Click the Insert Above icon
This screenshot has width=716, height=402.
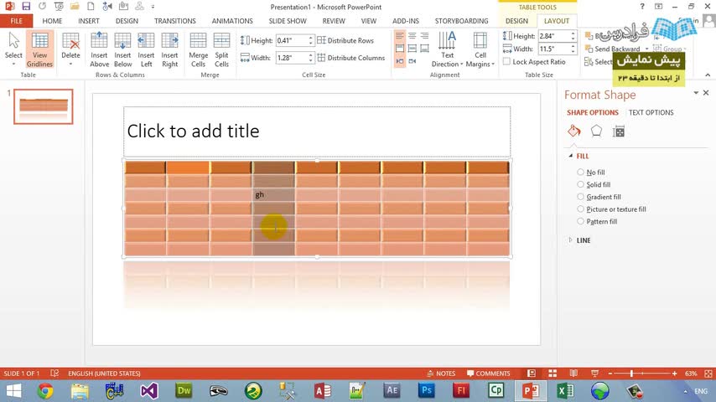click(x=99, y=49)
